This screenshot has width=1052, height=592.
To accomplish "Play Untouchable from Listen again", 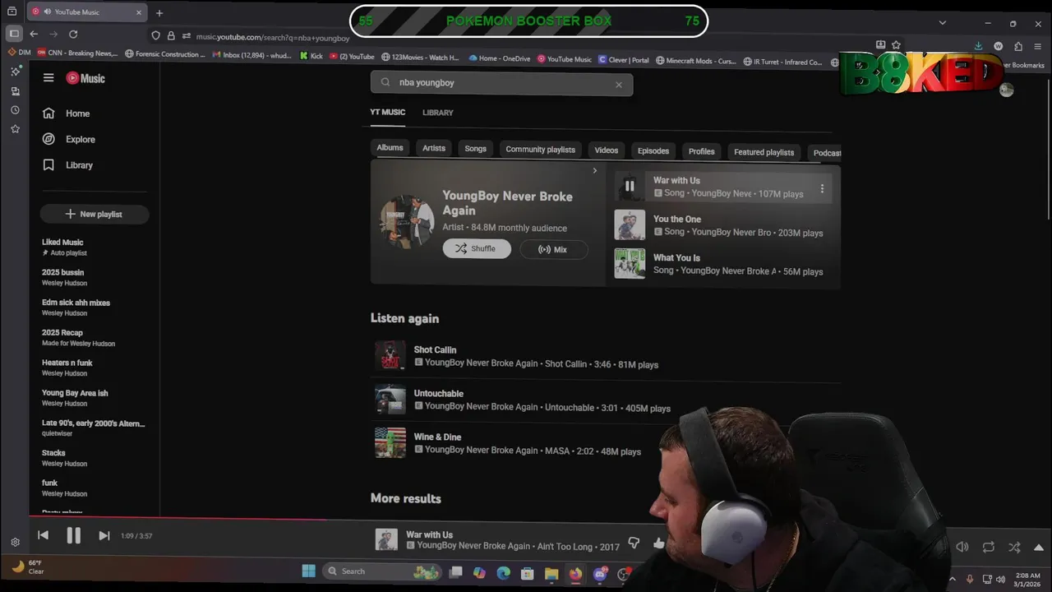I will [x=390, y=400].
